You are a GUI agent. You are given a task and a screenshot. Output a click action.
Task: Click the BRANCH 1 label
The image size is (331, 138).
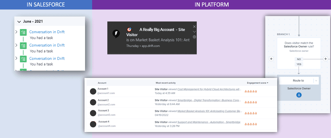click(283, 34)
